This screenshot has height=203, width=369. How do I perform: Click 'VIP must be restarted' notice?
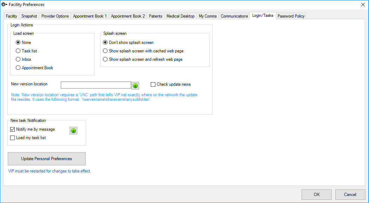[50, 171]
